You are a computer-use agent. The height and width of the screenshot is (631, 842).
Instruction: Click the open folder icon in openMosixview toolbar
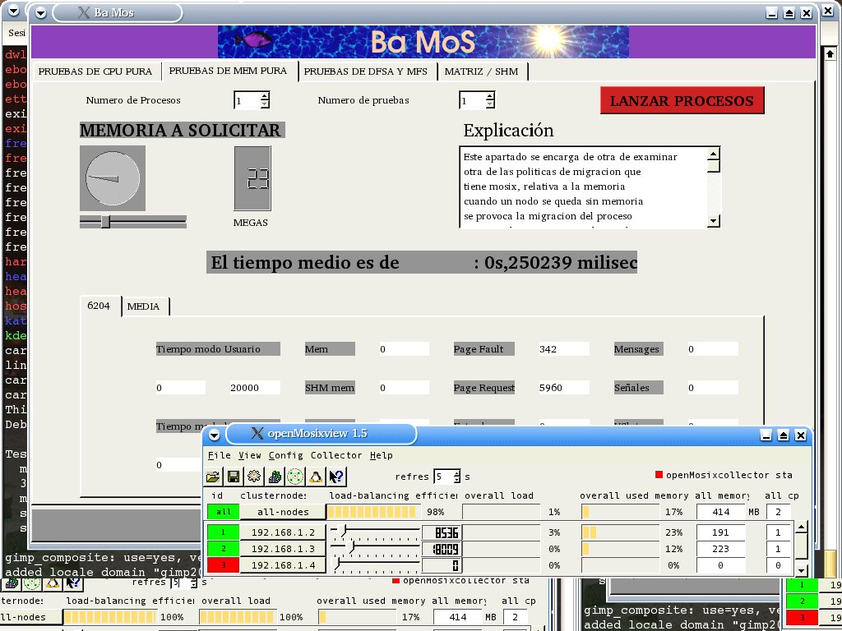pyautogui.click(x=213, y=477)
